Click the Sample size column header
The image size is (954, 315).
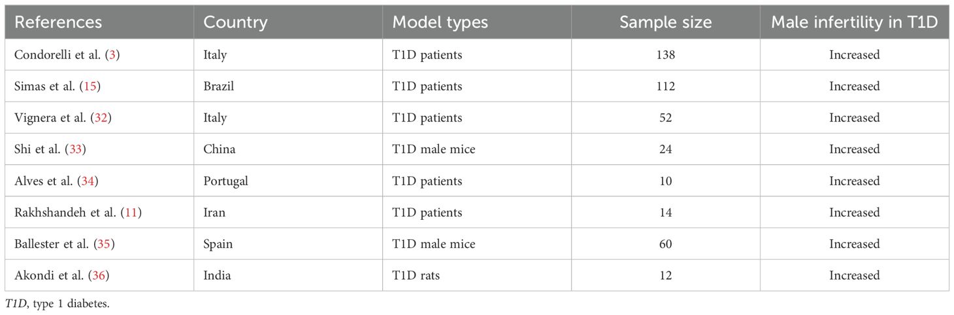[x=666, y=22]
